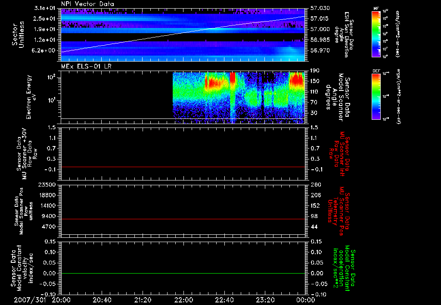Select the 'MEx ELS-01 LR' panel title
Screen dimensions: 441x305
pyautogui.click(x=86, y=66)
